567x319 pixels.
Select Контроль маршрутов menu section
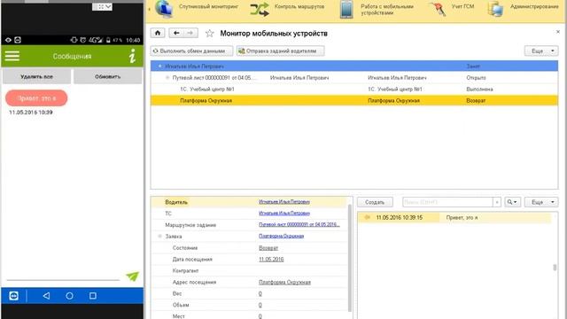299,6
